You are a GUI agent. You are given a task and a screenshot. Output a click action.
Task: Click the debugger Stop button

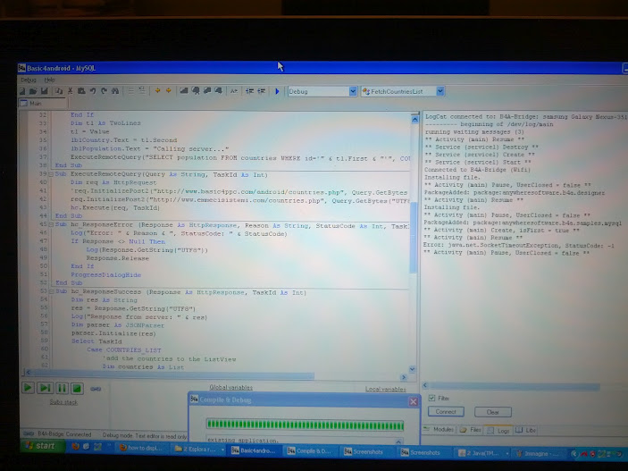click(77, 388)
